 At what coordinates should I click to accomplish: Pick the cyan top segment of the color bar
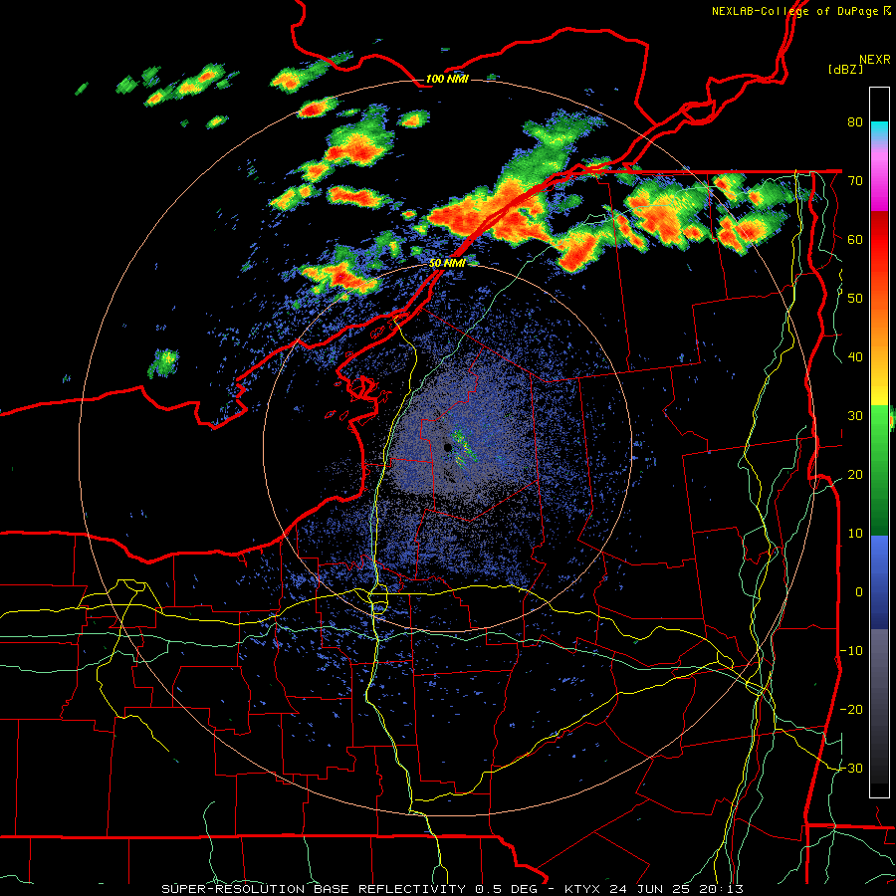[879, 131]
